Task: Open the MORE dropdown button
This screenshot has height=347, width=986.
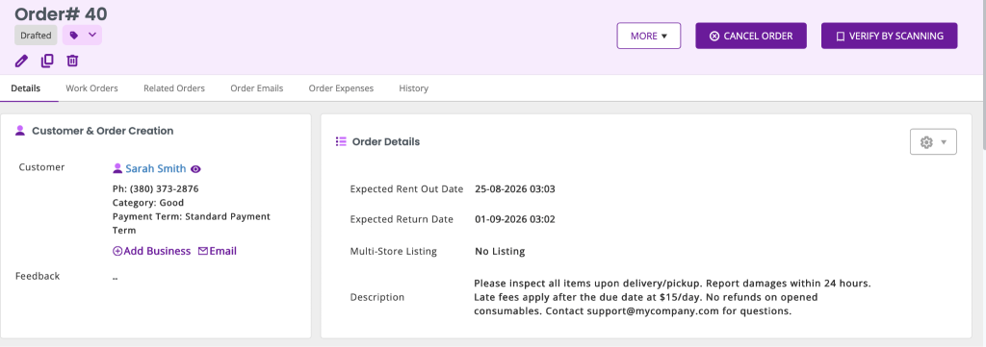Action: 649,36
